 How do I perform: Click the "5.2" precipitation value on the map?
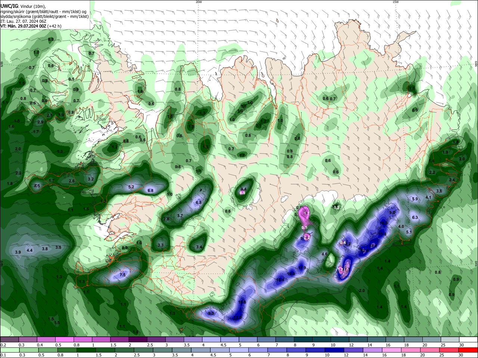[131, 187]
